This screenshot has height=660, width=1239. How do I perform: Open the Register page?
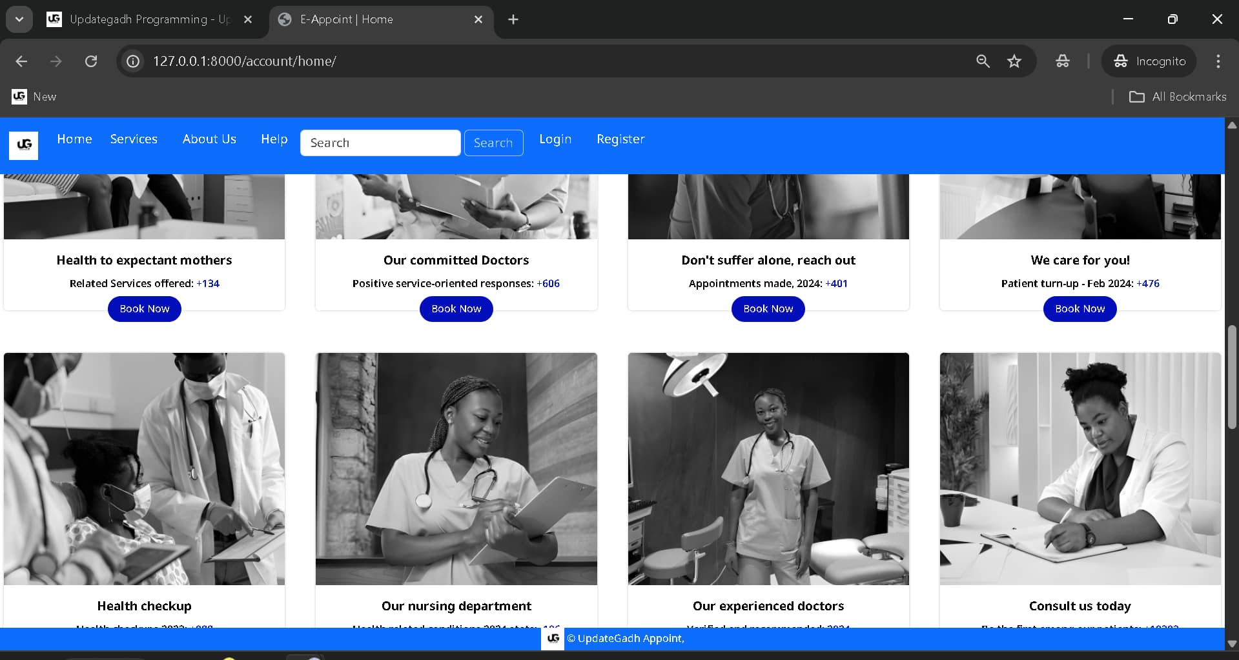(620, 139)
